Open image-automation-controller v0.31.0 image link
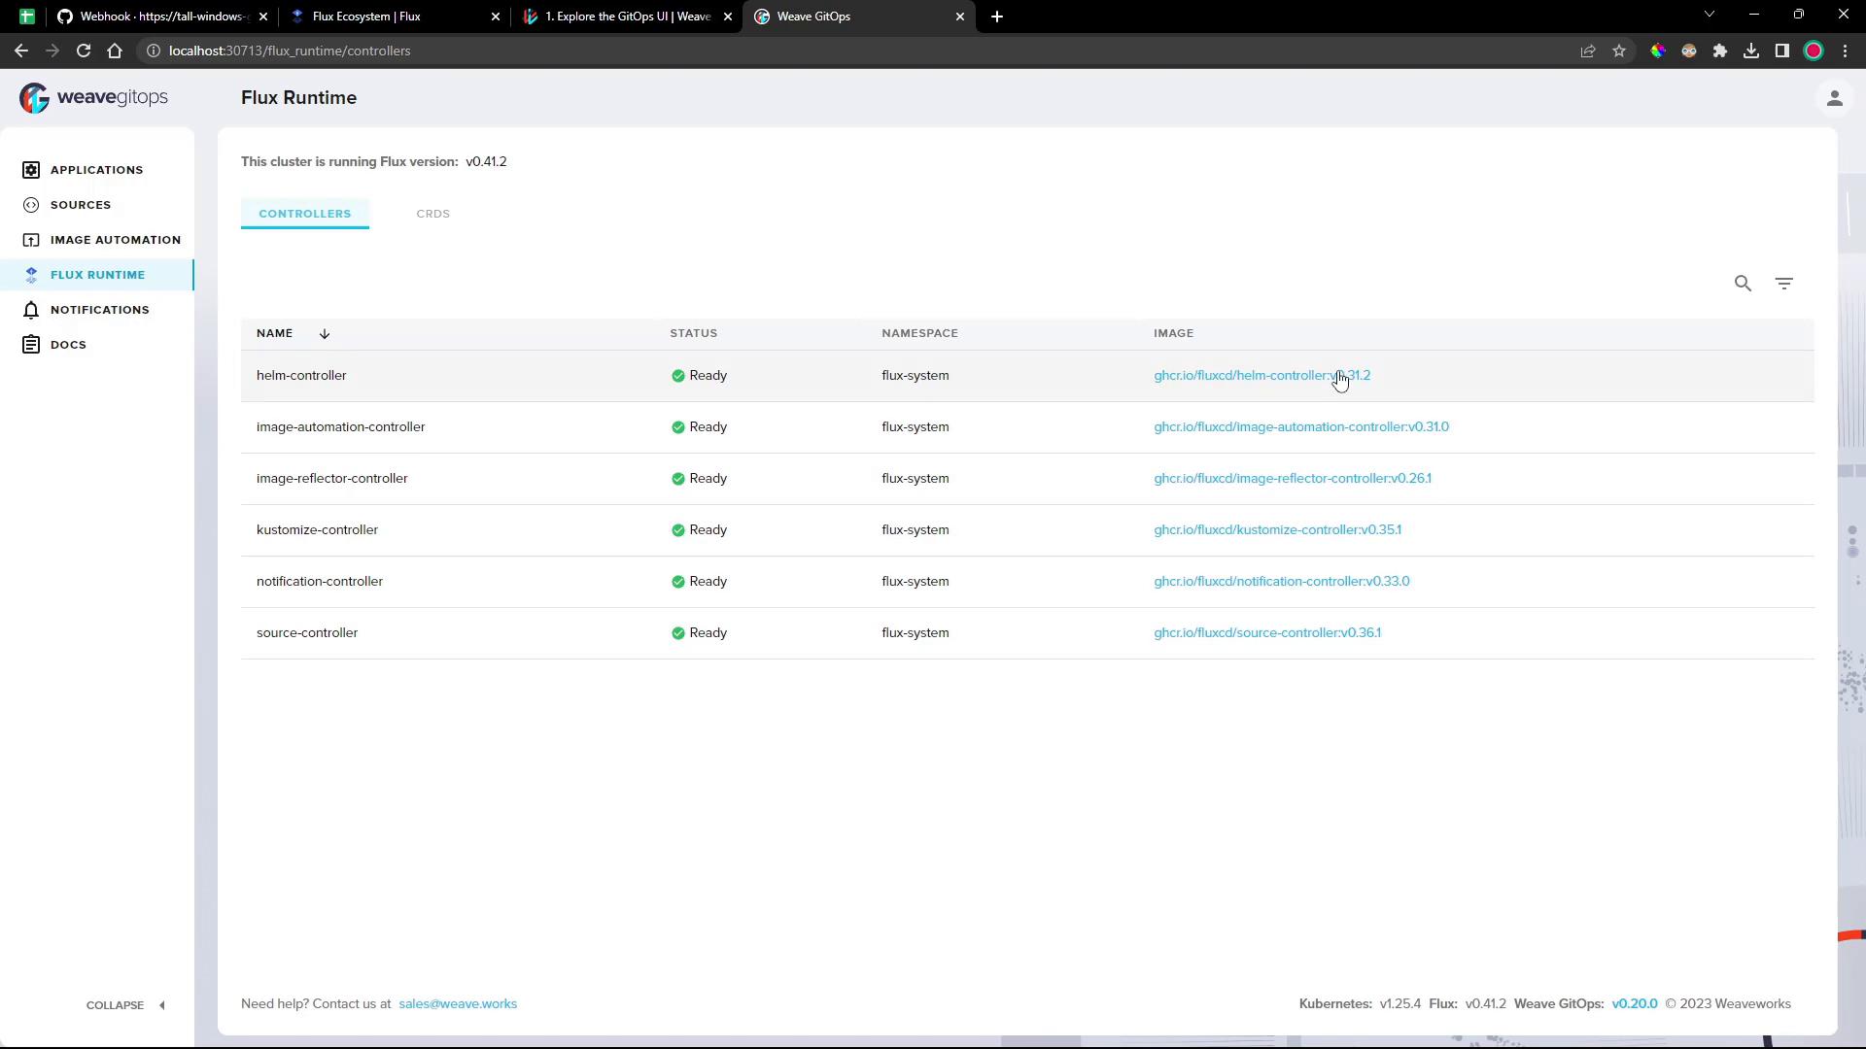The image size is (1866, 1049). [1300, 427]
